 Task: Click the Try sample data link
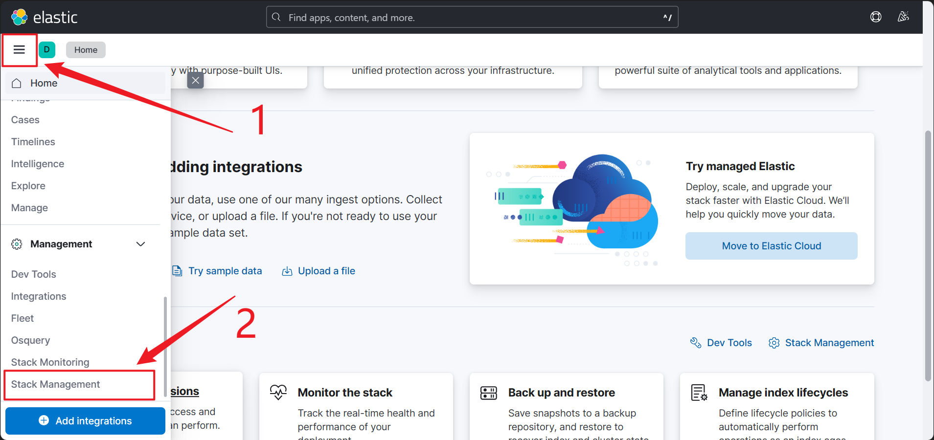tap(225, 271)
